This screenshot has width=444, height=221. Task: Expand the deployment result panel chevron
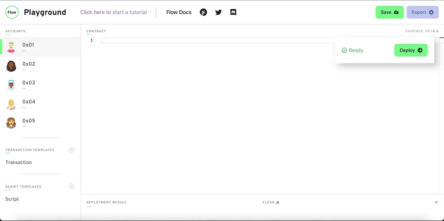tap(436, 202)
